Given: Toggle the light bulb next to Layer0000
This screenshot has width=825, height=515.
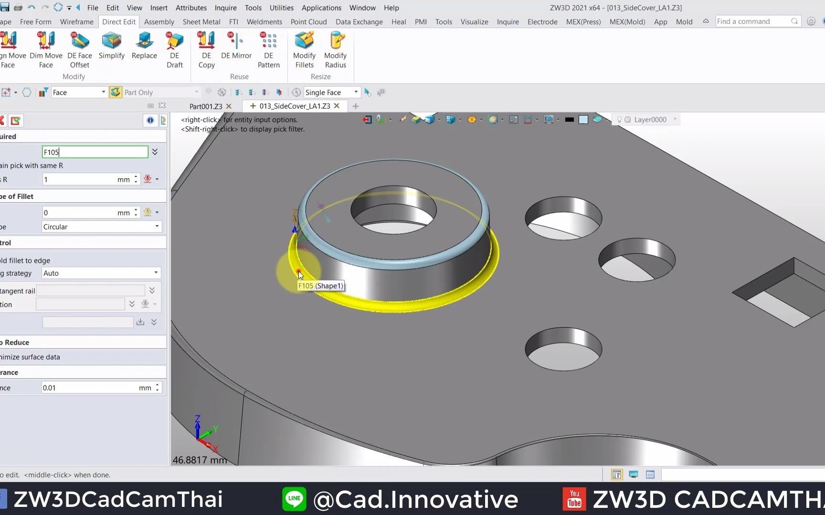Looking at the screenshot, I should click(619, 120).
